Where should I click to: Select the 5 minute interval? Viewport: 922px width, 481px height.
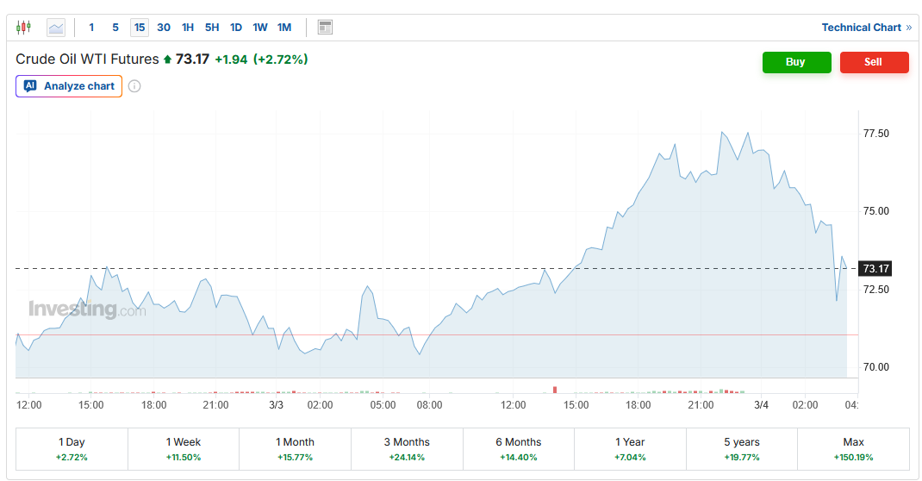pyautogui.click(x=115, y=27)
